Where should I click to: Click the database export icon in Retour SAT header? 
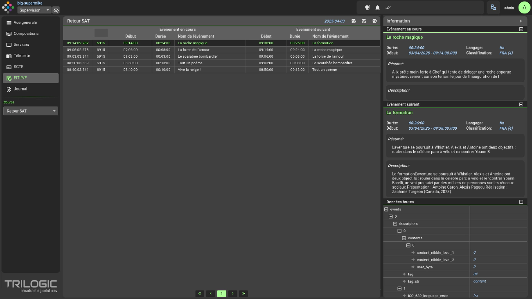(x=374, y=21)
